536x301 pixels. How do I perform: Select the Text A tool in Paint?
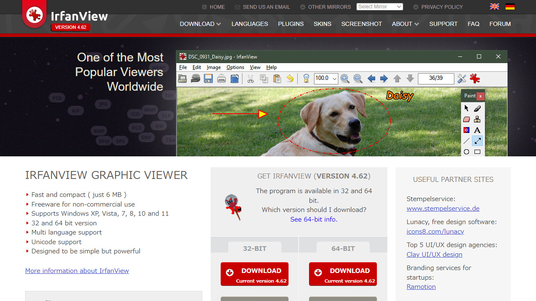coord(477,130)
